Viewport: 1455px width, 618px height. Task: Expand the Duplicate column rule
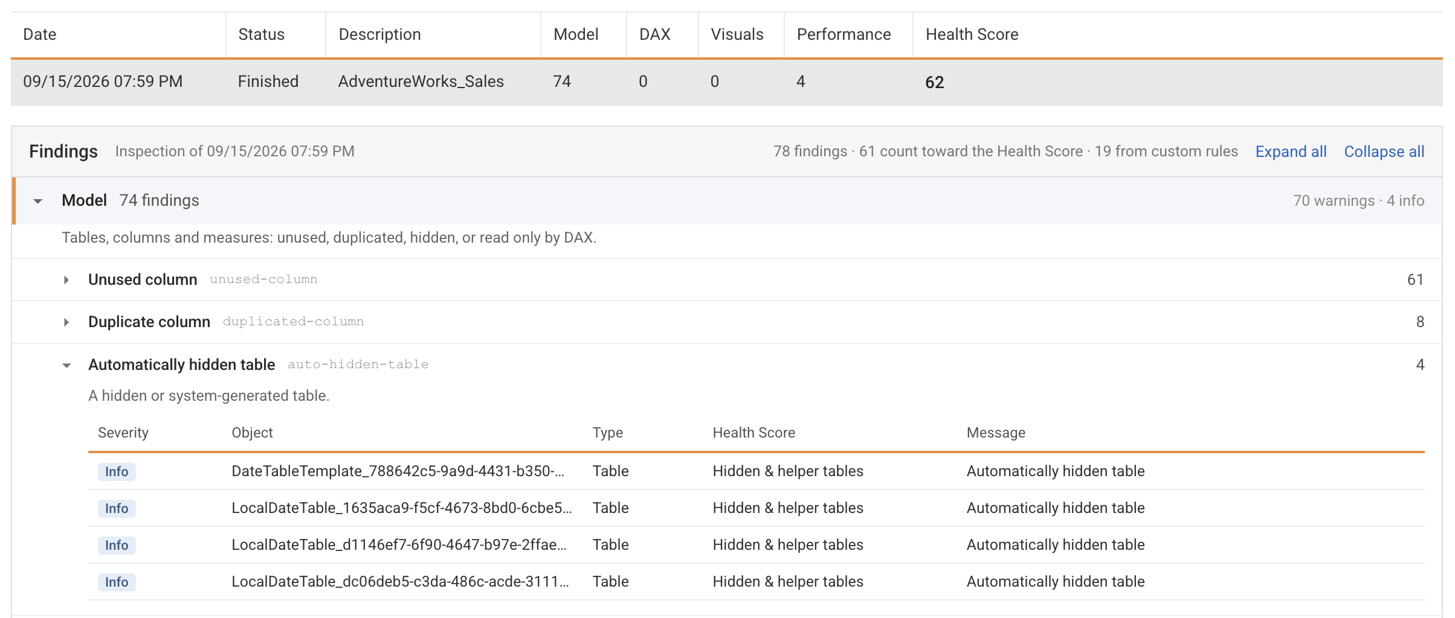click(x=66, y=322)
